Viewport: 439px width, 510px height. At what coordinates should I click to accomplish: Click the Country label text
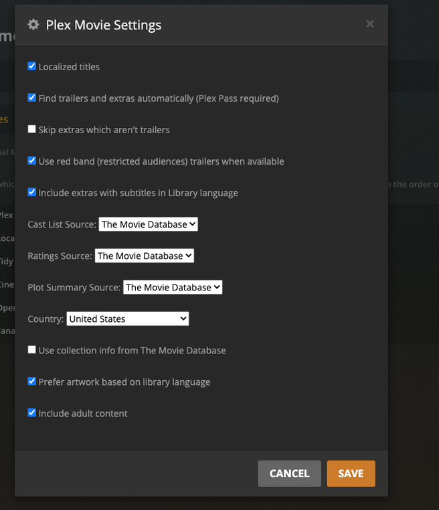[x=46, y=319]
